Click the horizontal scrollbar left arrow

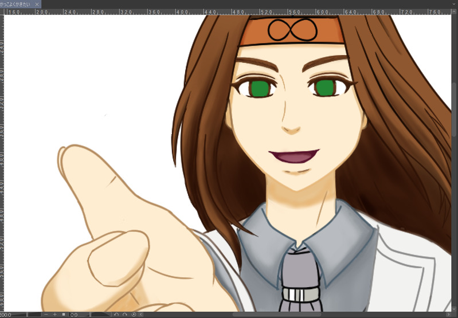(x=141, y=315)
